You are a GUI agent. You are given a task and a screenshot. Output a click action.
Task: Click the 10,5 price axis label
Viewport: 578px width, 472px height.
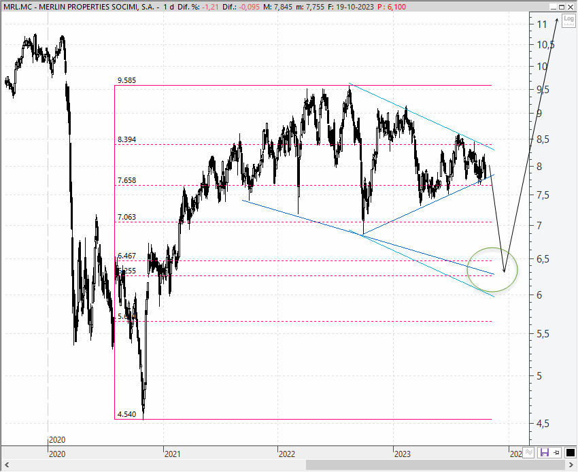coord(545,45)
